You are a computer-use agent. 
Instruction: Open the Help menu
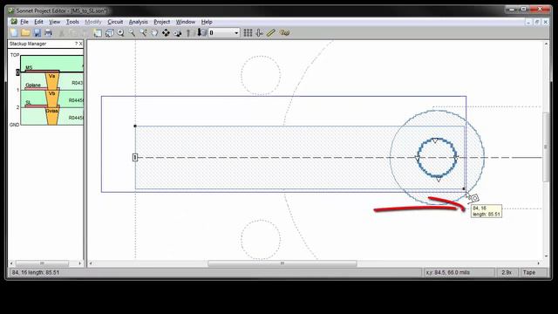pyautogui.click(x=207, y=22)
